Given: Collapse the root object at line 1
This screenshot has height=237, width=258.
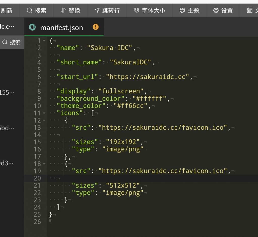Looking at the screenshot, I should [44, 41].
